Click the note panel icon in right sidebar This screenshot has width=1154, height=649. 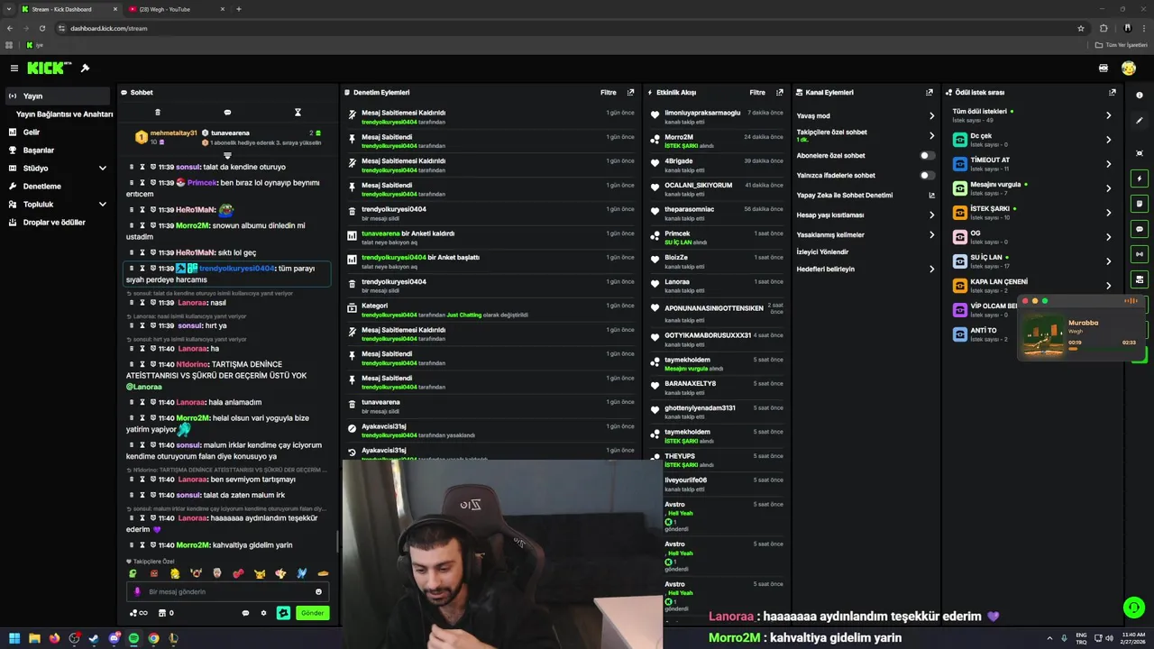[x=1140, y=204]
